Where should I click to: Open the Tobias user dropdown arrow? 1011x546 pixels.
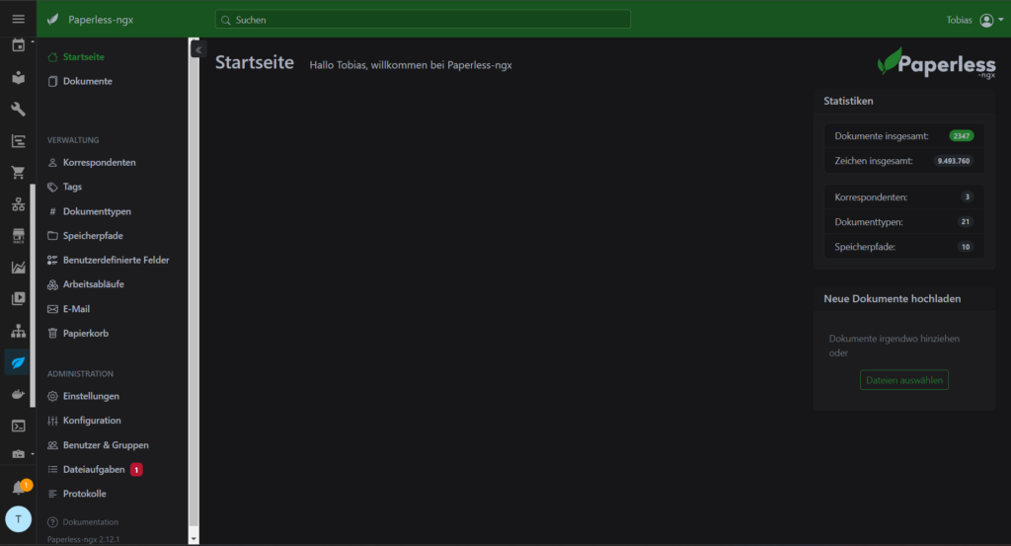tap(1001, 20)
